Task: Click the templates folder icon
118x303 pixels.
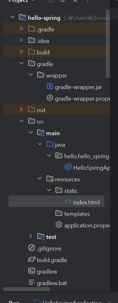Action: (59, 213)
